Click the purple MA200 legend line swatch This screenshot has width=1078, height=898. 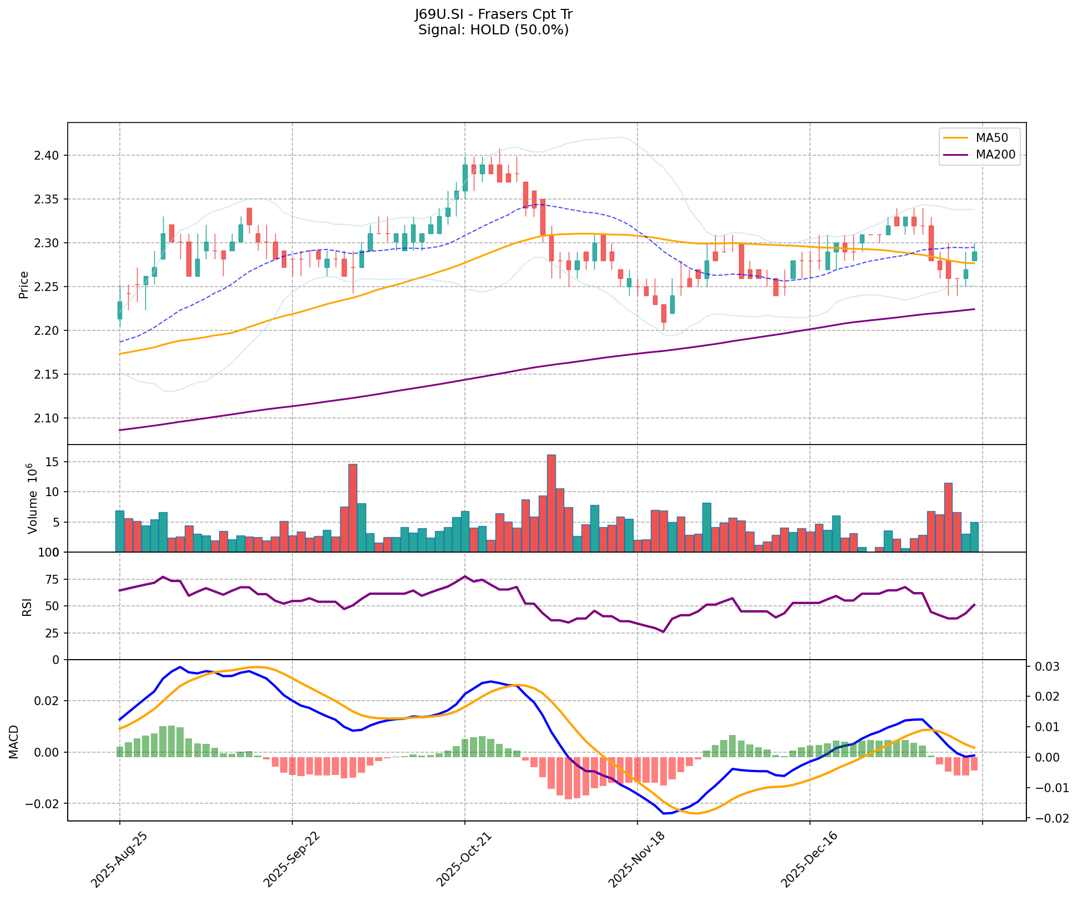956,155
